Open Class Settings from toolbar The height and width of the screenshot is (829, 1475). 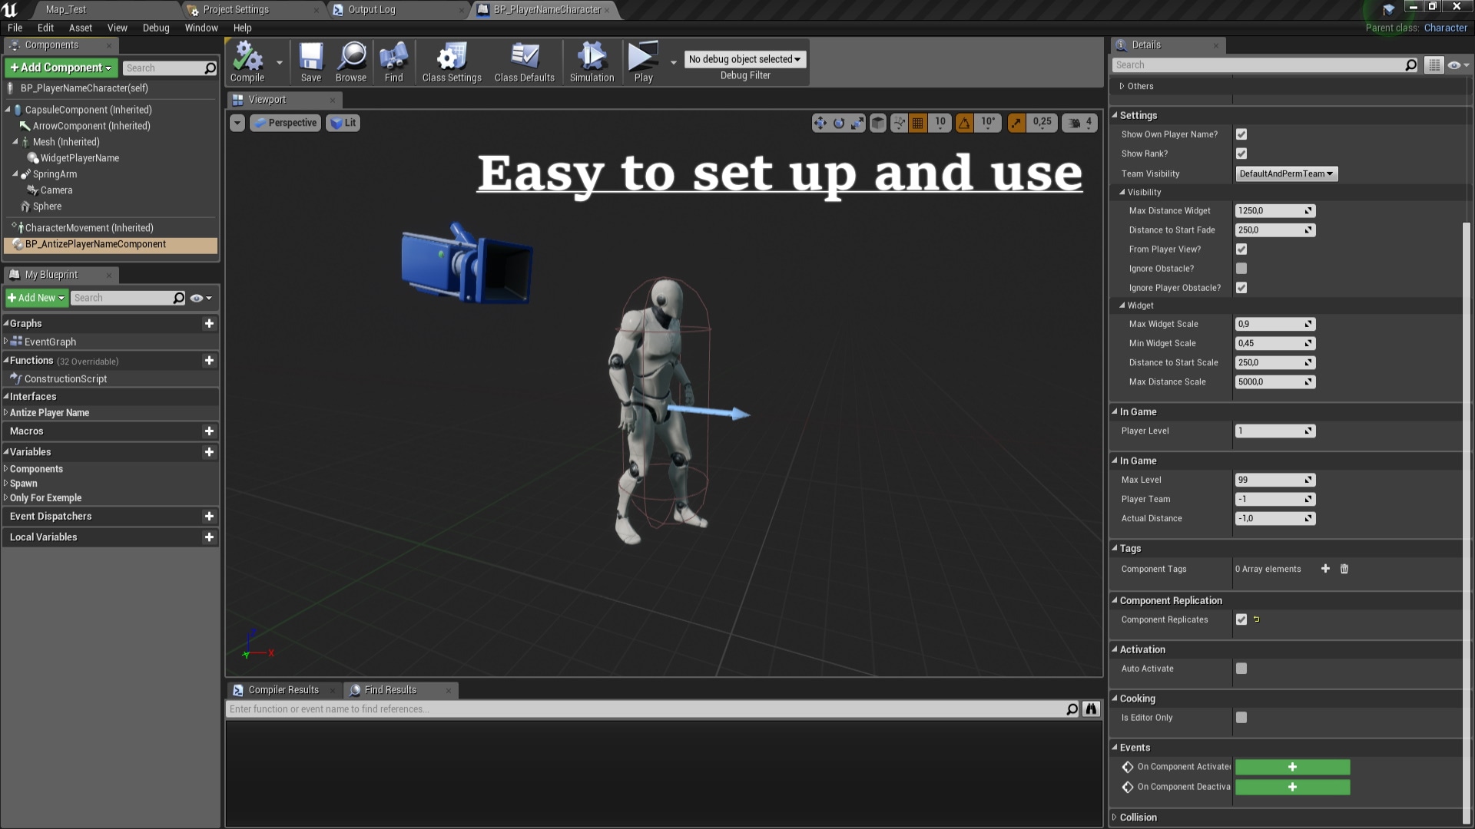(451, 61)
